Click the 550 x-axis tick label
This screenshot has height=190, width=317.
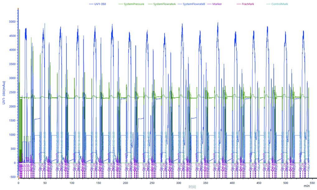point(312,183)
